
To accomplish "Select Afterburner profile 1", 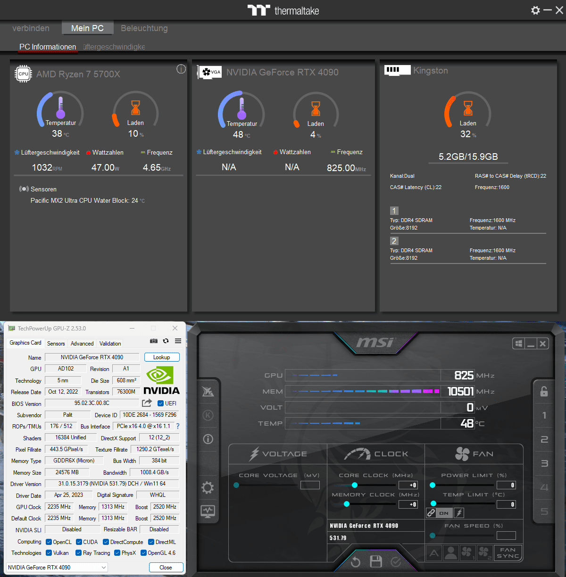I will pos(544,415).
